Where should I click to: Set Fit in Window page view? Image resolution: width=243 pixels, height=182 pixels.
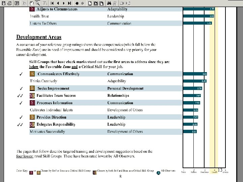tap(96, 3)
